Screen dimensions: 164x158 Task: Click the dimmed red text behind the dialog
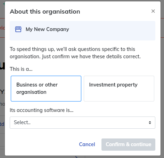(x=2, y=28)
